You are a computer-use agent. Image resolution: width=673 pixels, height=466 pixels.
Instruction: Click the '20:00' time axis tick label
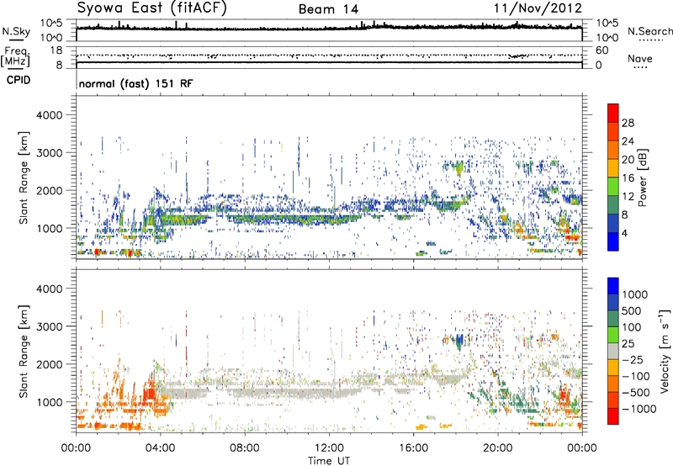[497, 448]
